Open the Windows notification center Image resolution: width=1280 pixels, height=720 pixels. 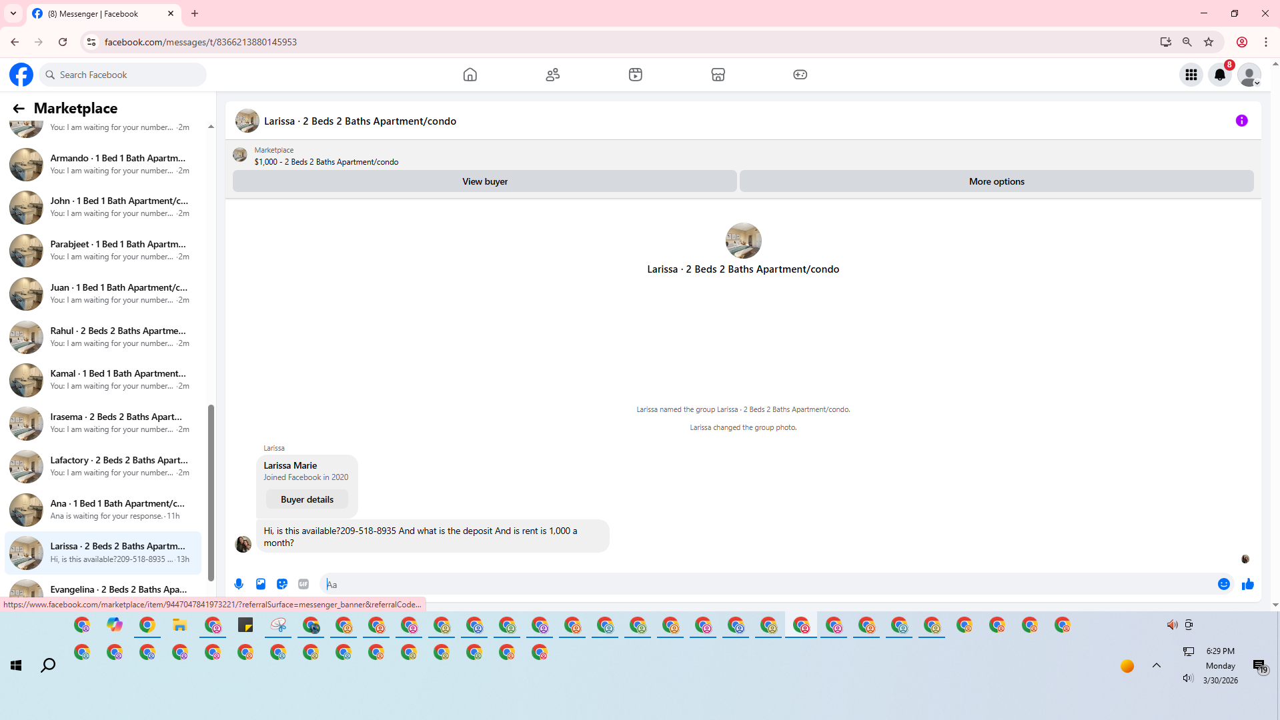pos(1260,665)
